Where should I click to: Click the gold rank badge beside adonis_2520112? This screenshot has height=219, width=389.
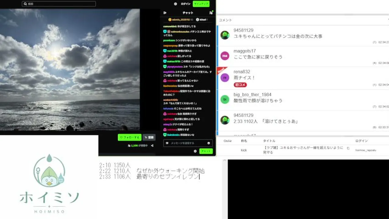click(x=170, y=20)
